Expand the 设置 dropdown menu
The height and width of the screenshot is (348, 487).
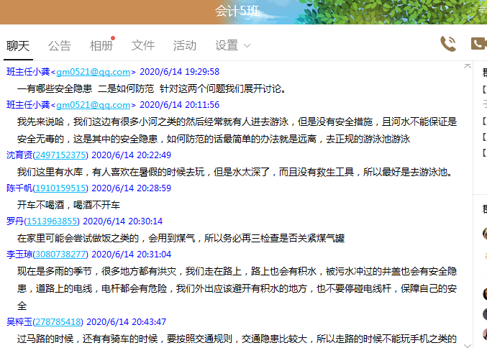click(x=233, y=45)
